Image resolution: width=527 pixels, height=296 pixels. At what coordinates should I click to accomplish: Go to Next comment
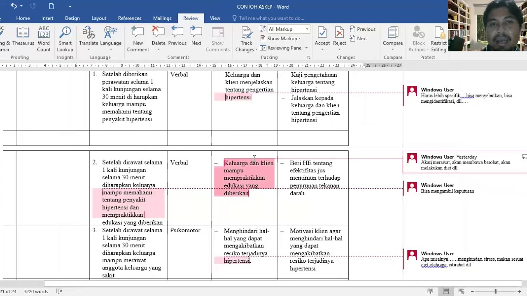click(196, 36)
